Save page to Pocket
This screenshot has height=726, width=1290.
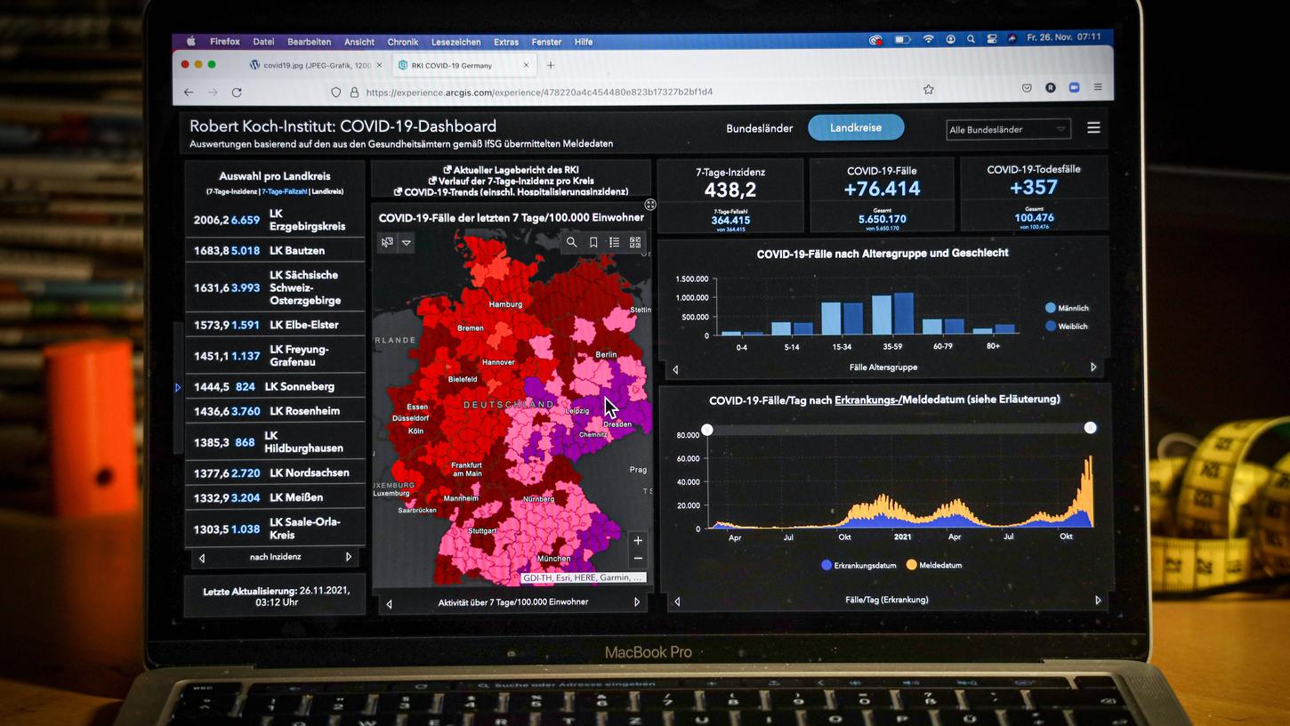(x=1027, y=88)
